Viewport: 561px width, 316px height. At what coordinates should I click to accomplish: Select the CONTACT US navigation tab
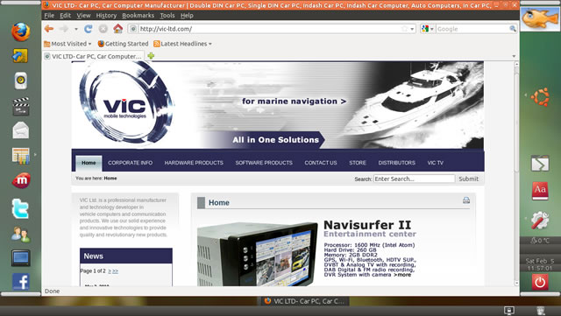[x=321, y=163]
